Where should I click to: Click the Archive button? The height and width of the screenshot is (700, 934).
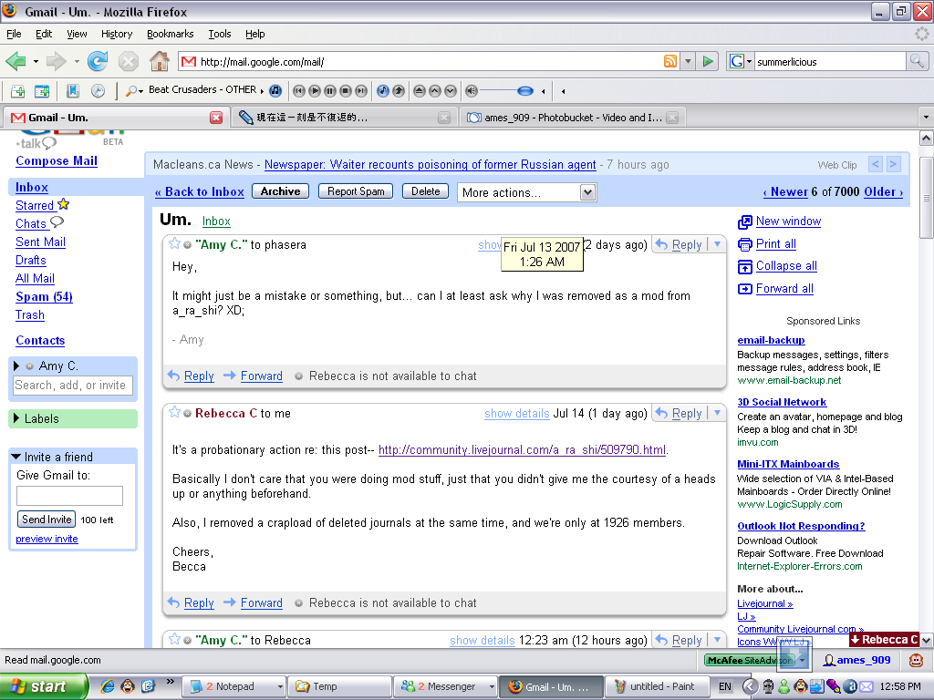coord(280,191)
